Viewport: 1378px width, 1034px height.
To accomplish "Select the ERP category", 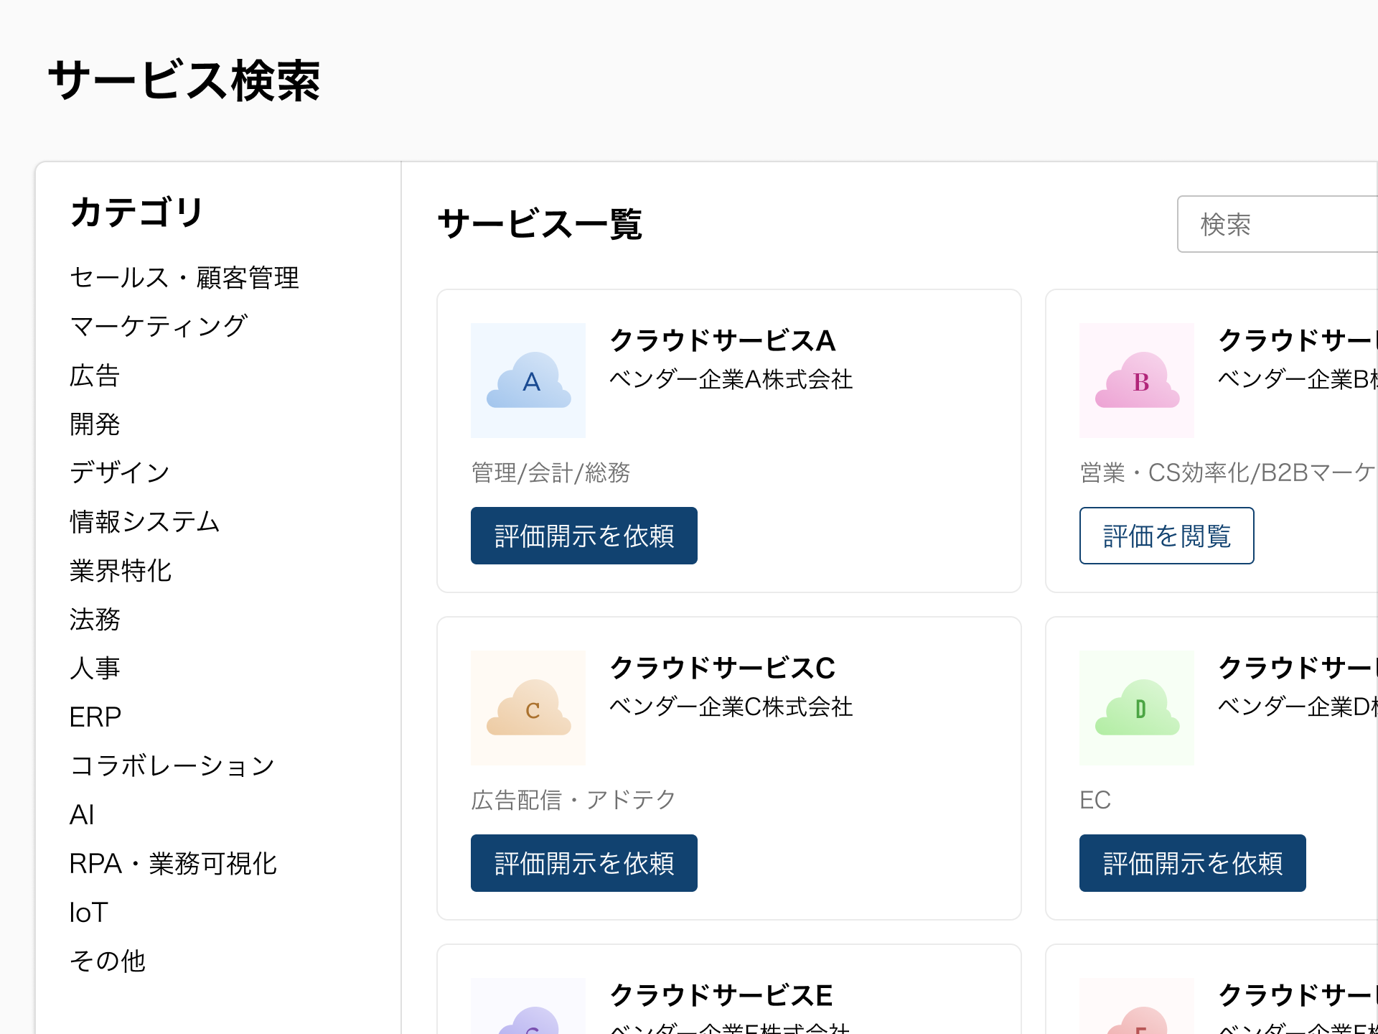I will 95,717.
